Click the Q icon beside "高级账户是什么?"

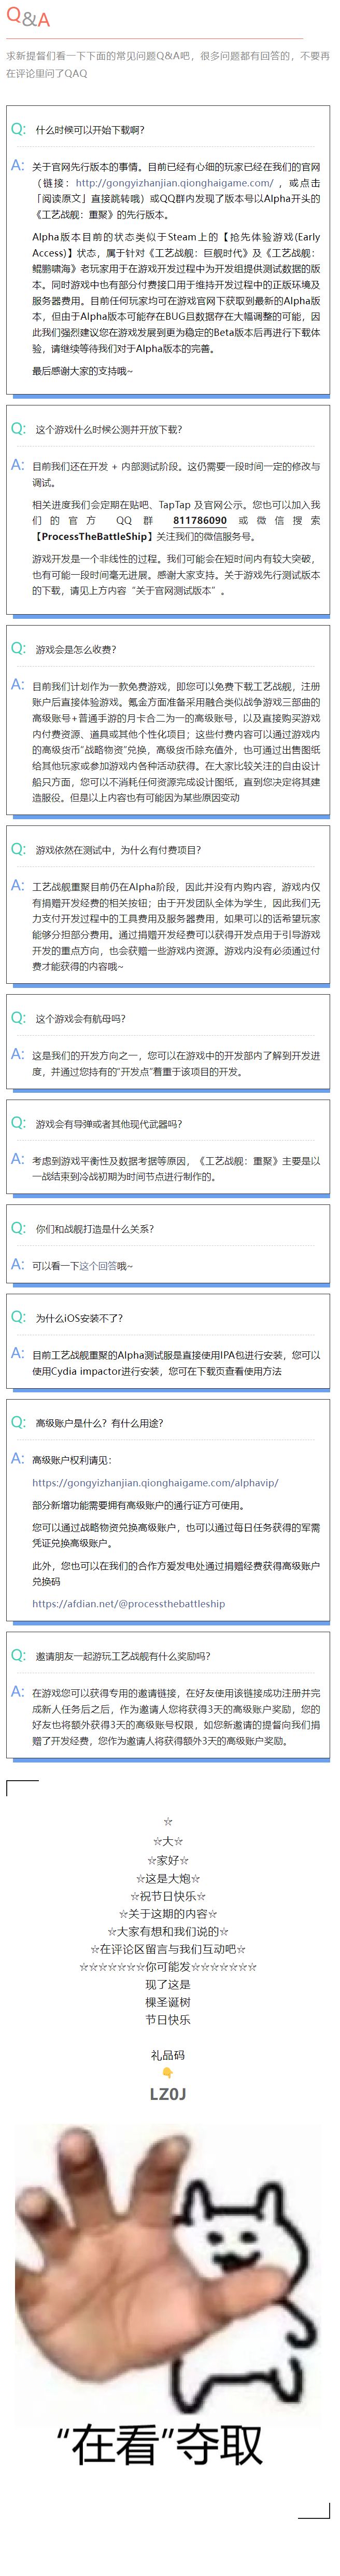tap(18, 1422)
